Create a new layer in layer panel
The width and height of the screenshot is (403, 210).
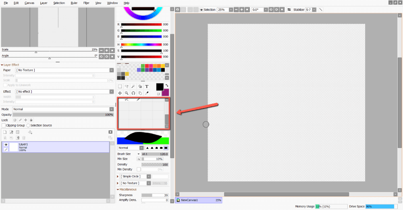[5, 132]
